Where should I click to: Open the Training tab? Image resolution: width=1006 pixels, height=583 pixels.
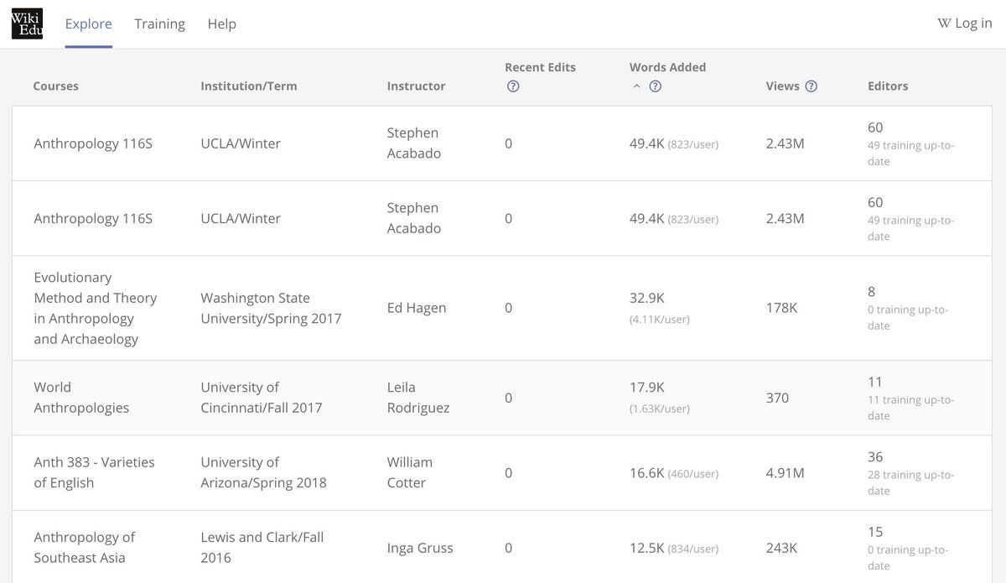pyautogui.click(x=159, y=23)
